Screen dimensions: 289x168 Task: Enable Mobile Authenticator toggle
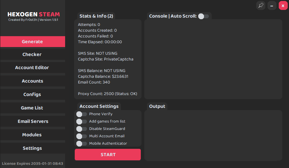[81, 144]
